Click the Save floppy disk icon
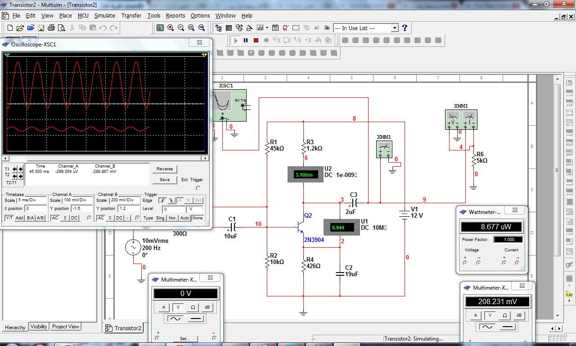 tap(41, 28)
